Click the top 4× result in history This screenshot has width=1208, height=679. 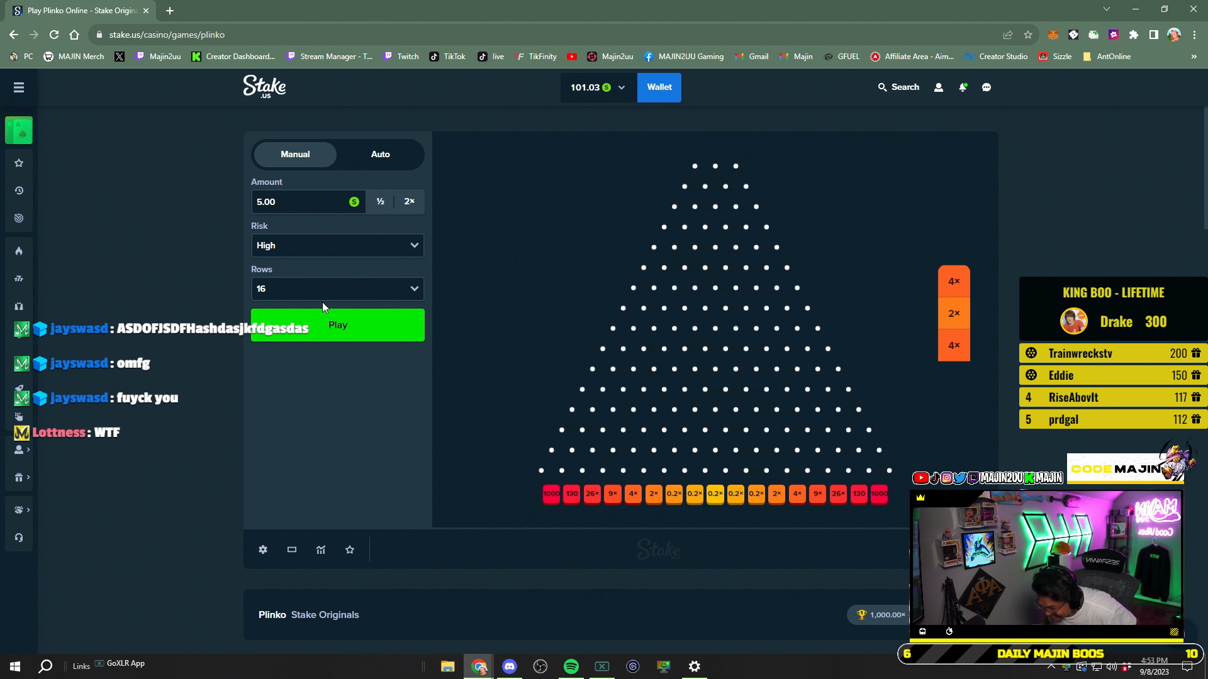pyautogui.click(x=954, y=282)
